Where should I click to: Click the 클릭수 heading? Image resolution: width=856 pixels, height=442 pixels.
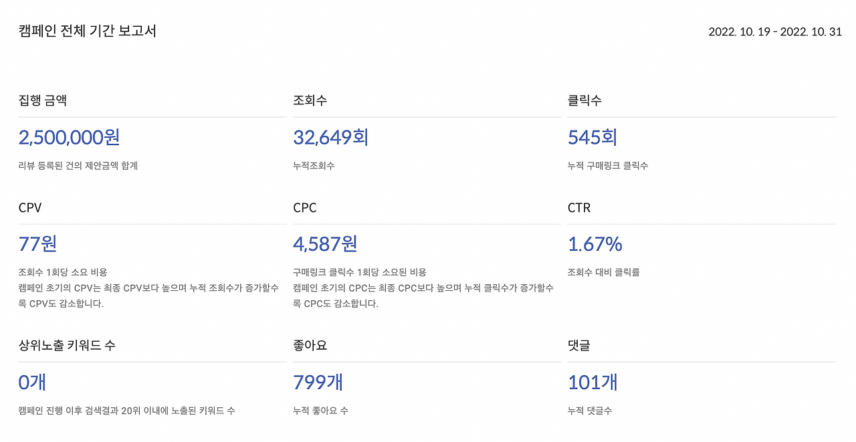point(584,100)
